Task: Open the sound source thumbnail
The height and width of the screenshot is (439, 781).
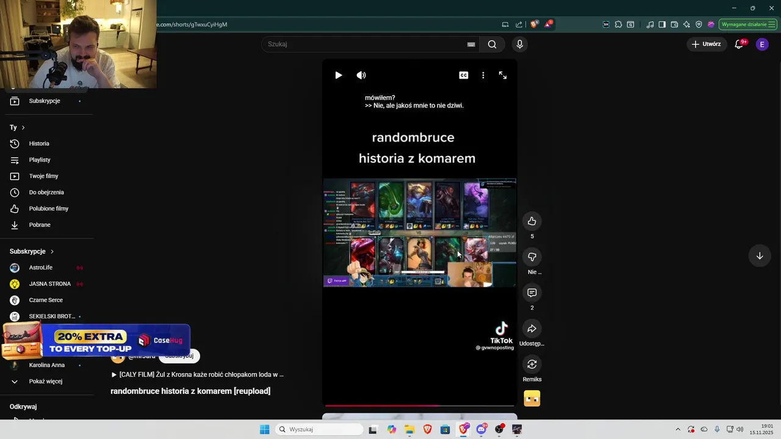Action: 532,399
